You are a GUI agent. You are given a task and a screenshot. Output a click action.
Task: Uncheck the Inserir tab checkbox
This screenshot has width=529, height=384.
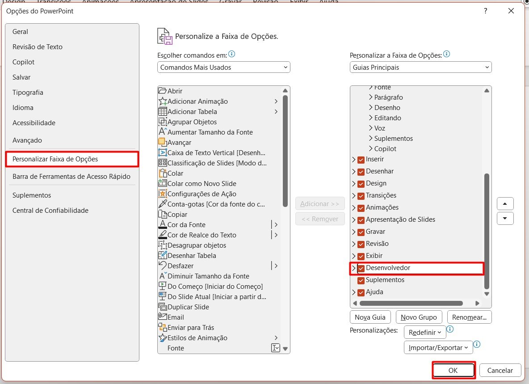[361, 160]
